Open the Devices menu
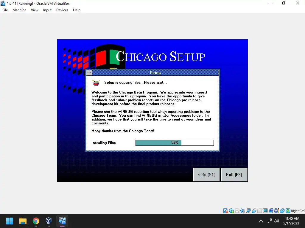The image size is (305, 228). 62,10
